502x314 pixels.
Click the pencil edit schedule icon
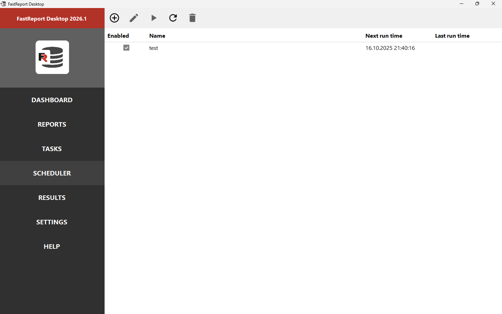tap(134, 18)
